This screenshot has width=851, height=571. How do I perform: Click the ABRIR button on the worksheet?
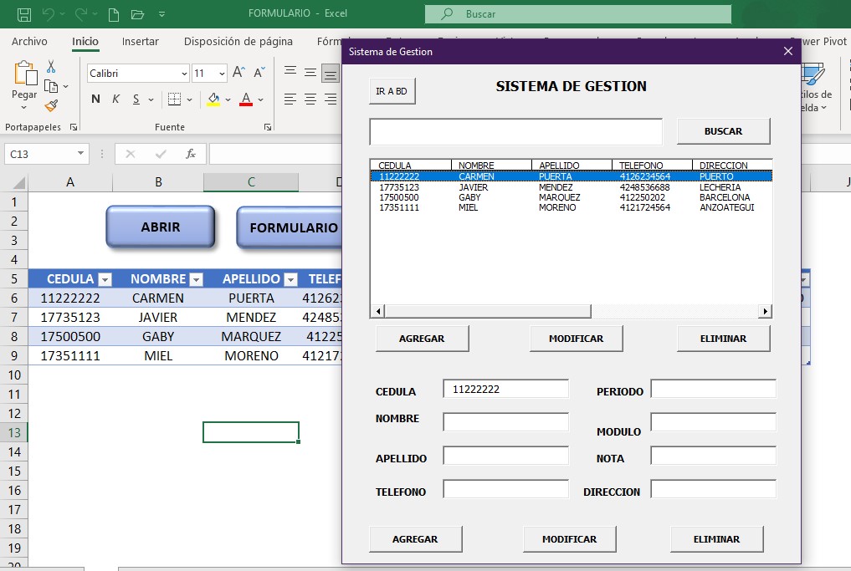161,227
